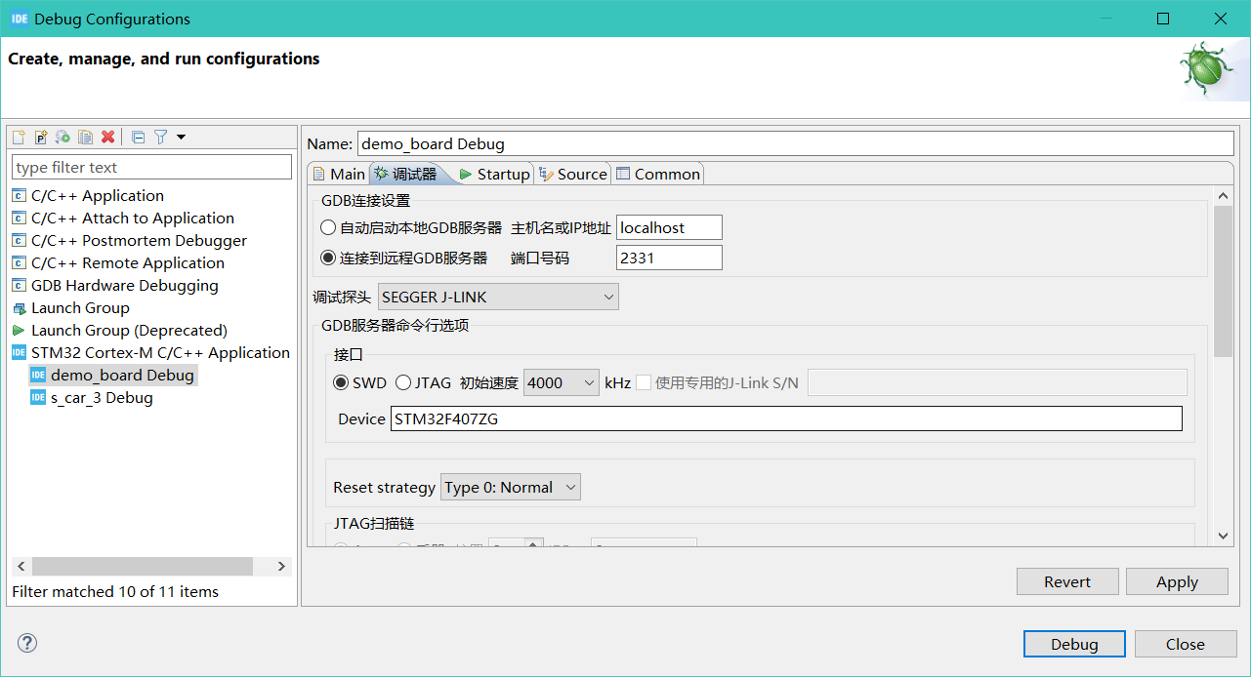This screenshot has width=1251, height=677.
Task: Click the export launch configuration icon
Action: tap(63, 138)
